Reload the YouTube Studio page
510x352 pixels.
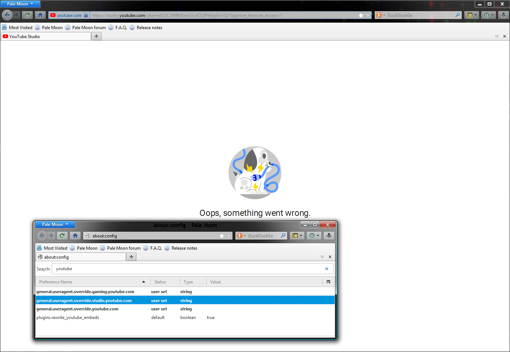(x=27, y=15)
